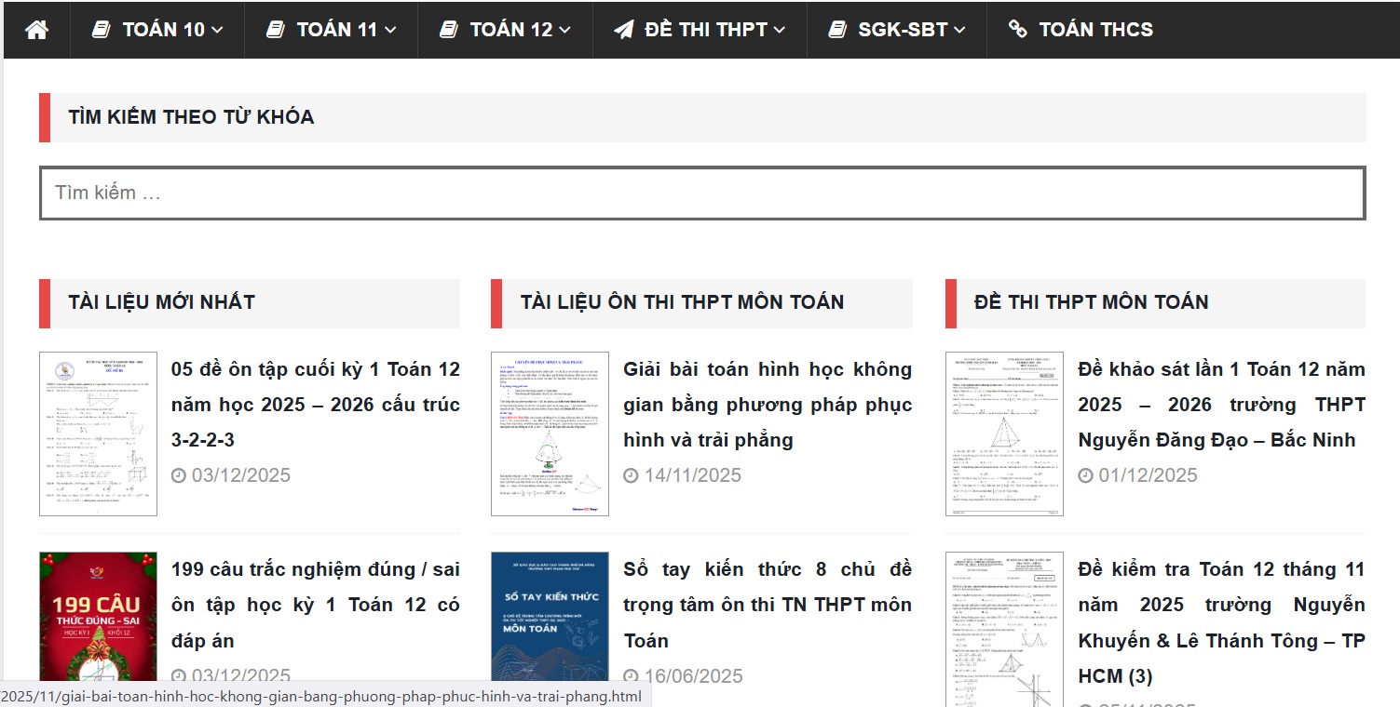Viewport: 1400px width, 707px height.
Task: Open the SGK-SBT dropdown chevron
Action: click(x=959, y=31)
